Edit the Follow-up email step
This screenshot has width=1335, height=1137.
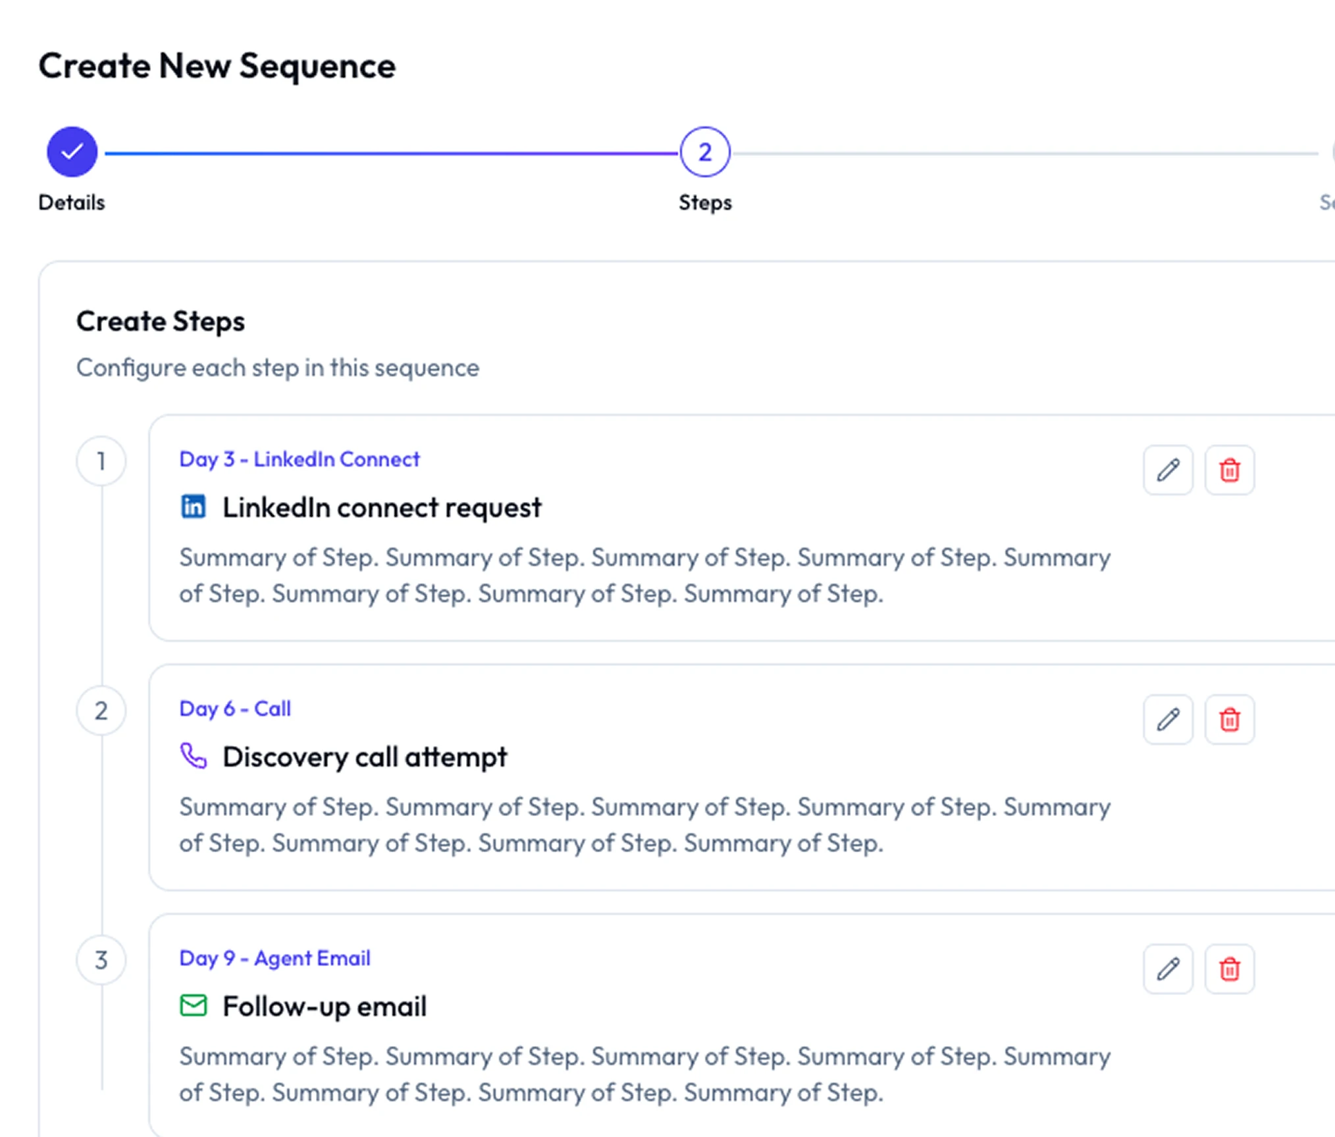pyautogui.click(x=1168, y=969)
